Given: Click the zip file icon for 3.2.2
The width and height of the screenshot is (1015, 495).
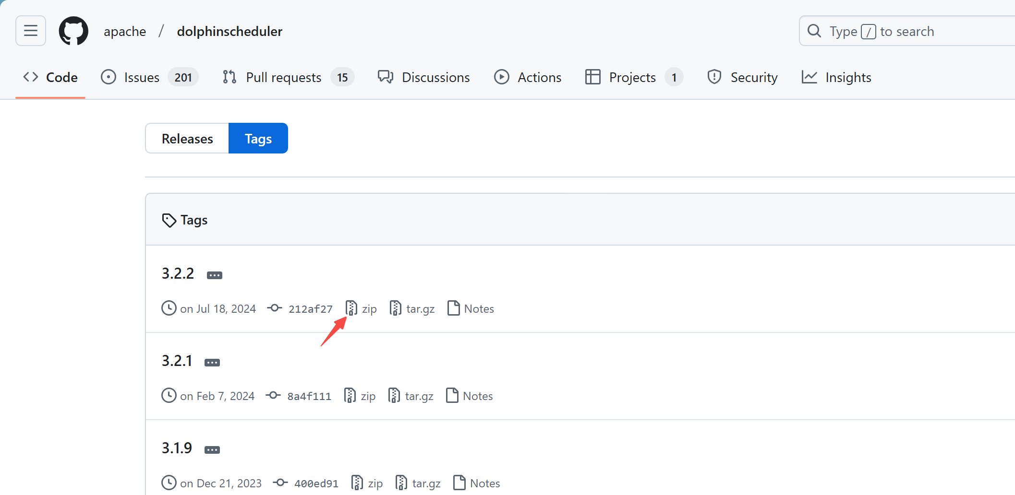Looking at the screenshot, I should (x=351, y=308).
